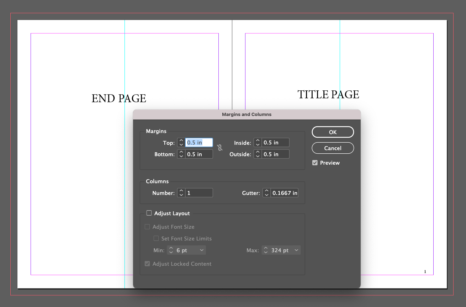This screenshot has height=307, width=466.
Task: Click the column Number field
Action: click(x=199, y=193)
